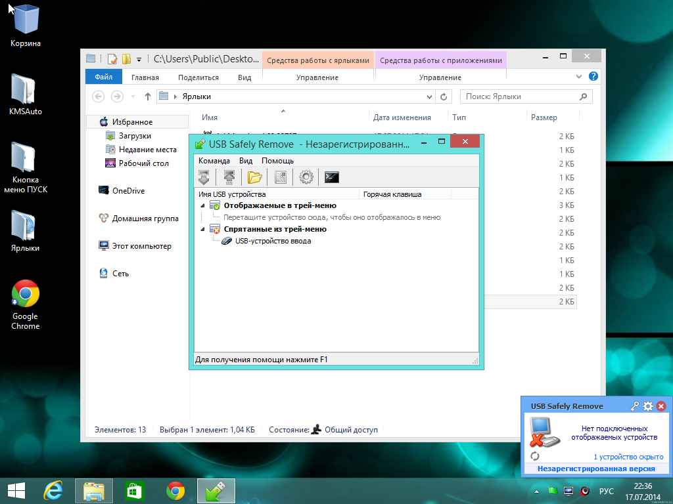Switch to the Поделиться ribbon tab
The image size is (673, 504).
click(x=198, y=77)
